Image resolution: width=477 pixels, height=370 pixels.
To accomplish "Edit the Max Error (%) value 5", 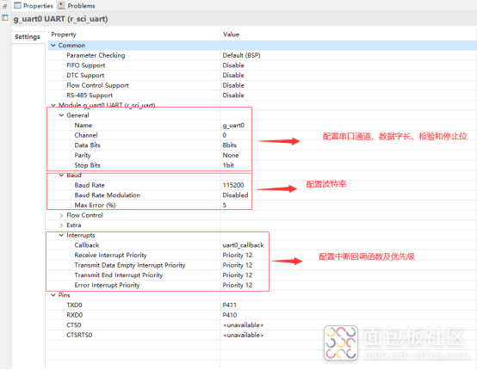I will click(x=225, y=205).
